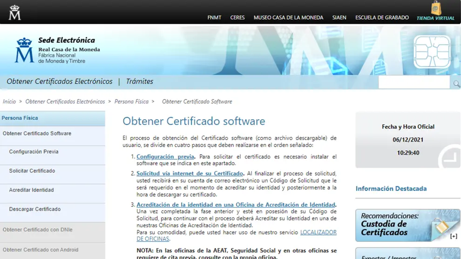461x259 pixels.
Task: Follow Solicitud vía internet de su Certificado link
Action: [190, 174]
